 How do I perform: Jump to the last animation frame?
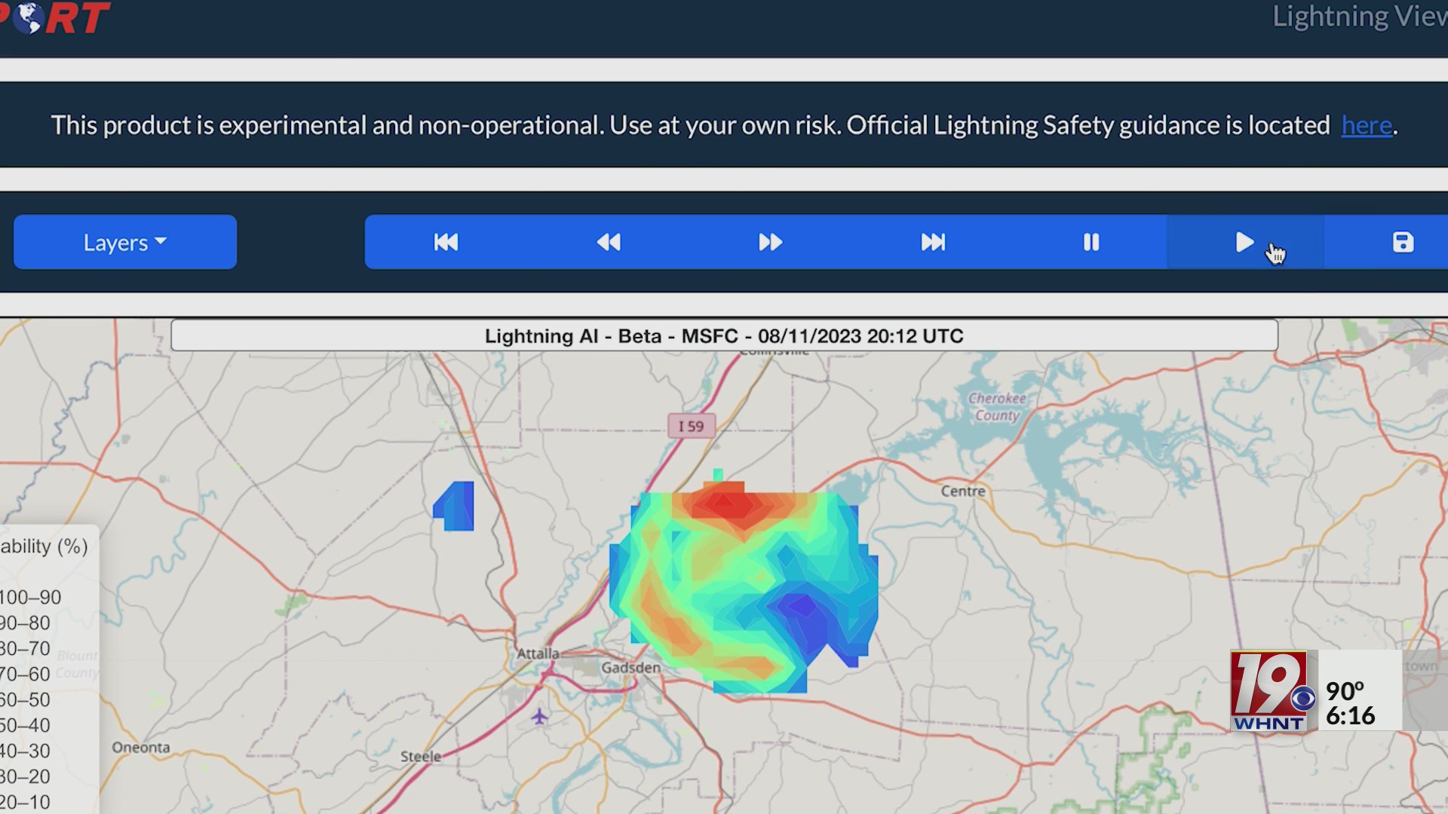click(933, 242)
